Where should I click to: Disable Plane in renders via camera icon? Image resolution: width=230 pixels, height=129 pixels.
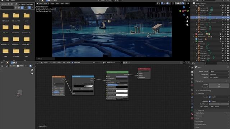228,25
